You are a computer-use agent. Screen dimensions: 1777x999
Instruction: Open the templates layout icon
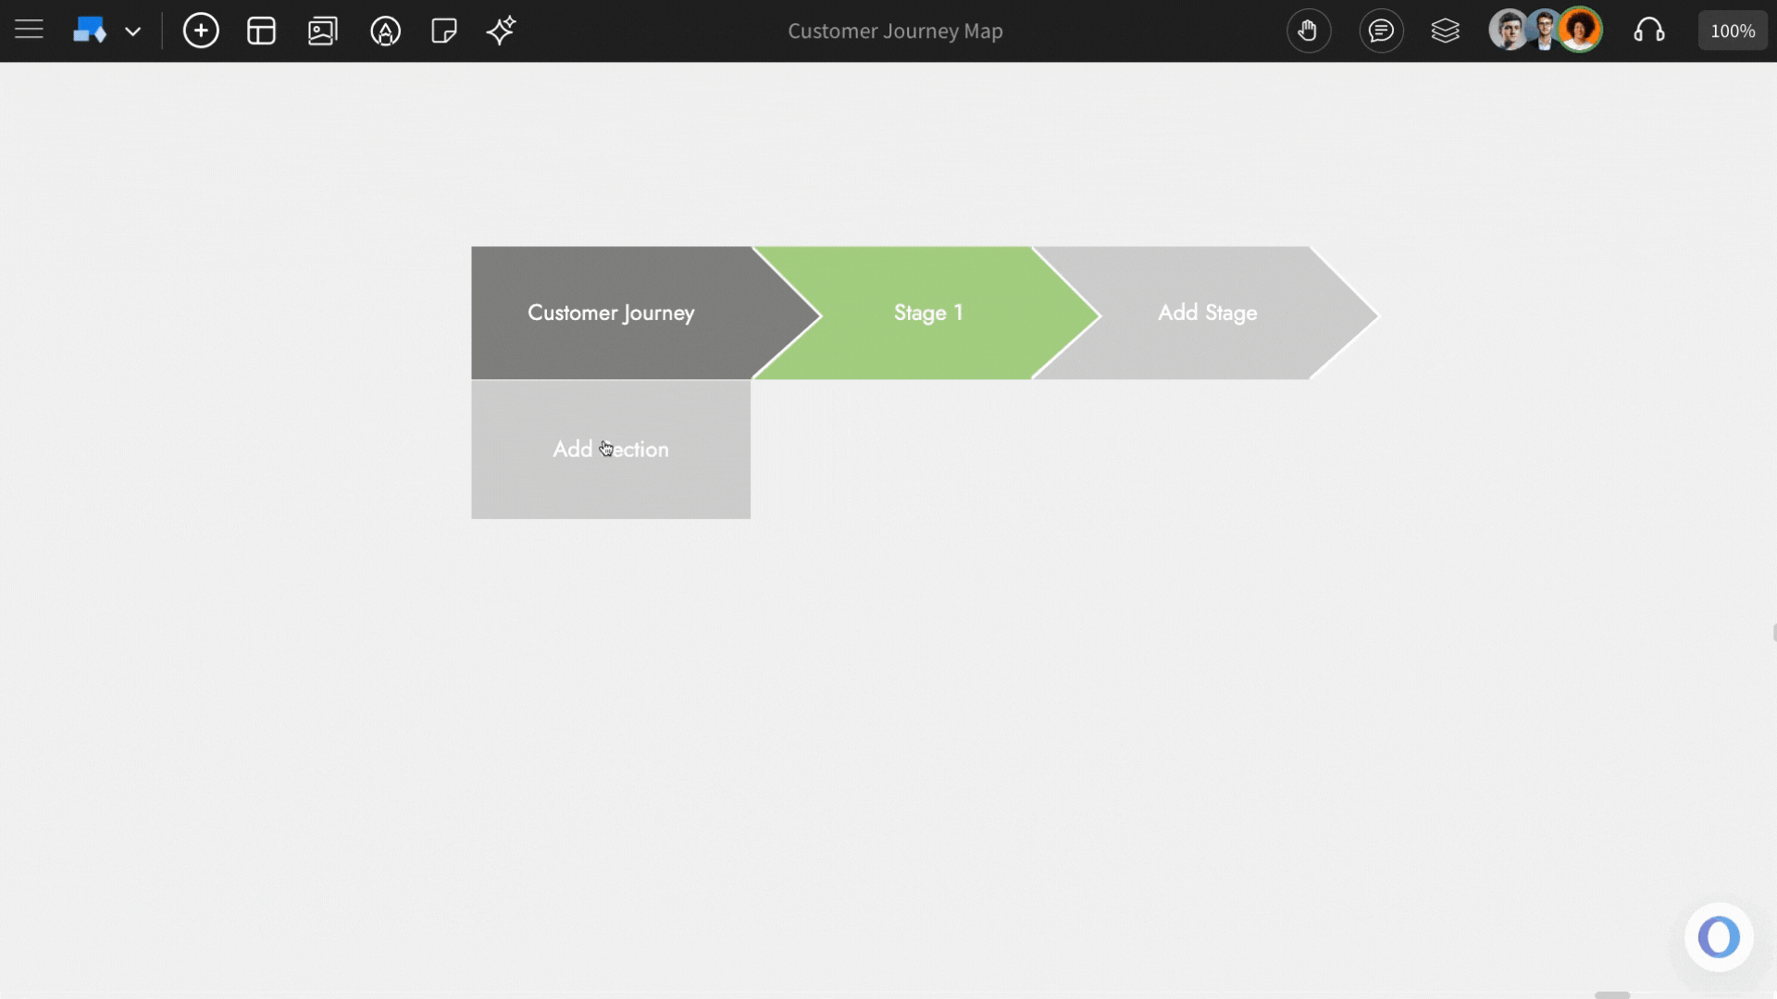[262, 31]
